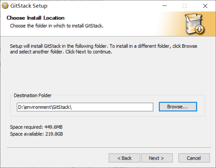The height and width of the screenshot is (168, 216).
Task: Click the package box download icon in header
Action: tap(195, 24)
